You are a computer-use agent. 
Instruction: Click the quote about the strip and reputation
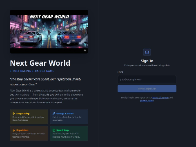coord(45,82)
